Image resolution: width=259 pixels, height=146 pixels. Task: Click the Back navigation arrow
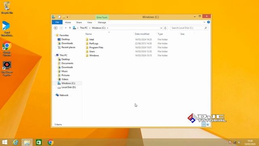56,28
